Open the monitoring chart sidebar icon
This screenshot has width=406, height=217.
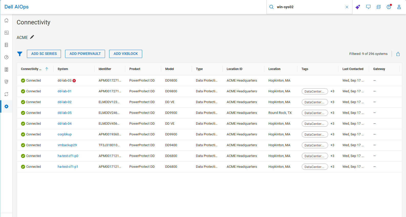coord(6,33)
